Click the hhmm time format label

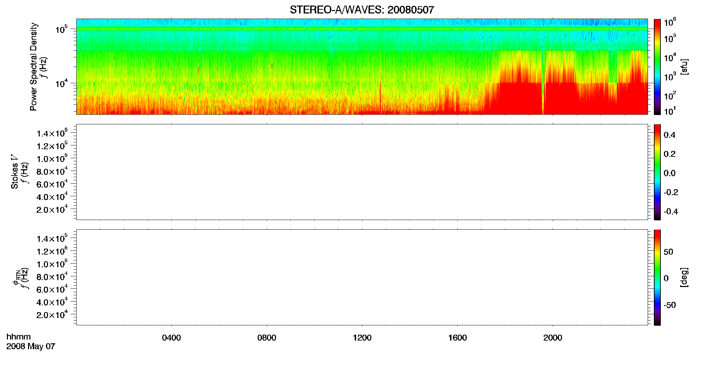pyautogui.click(x=19, y=337)
